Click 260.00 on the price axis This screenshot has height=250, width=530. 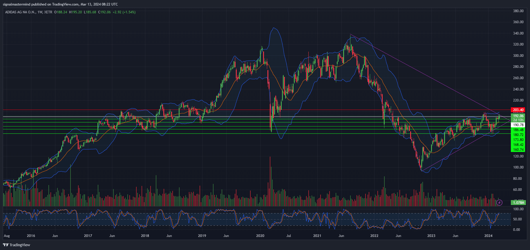518,78
